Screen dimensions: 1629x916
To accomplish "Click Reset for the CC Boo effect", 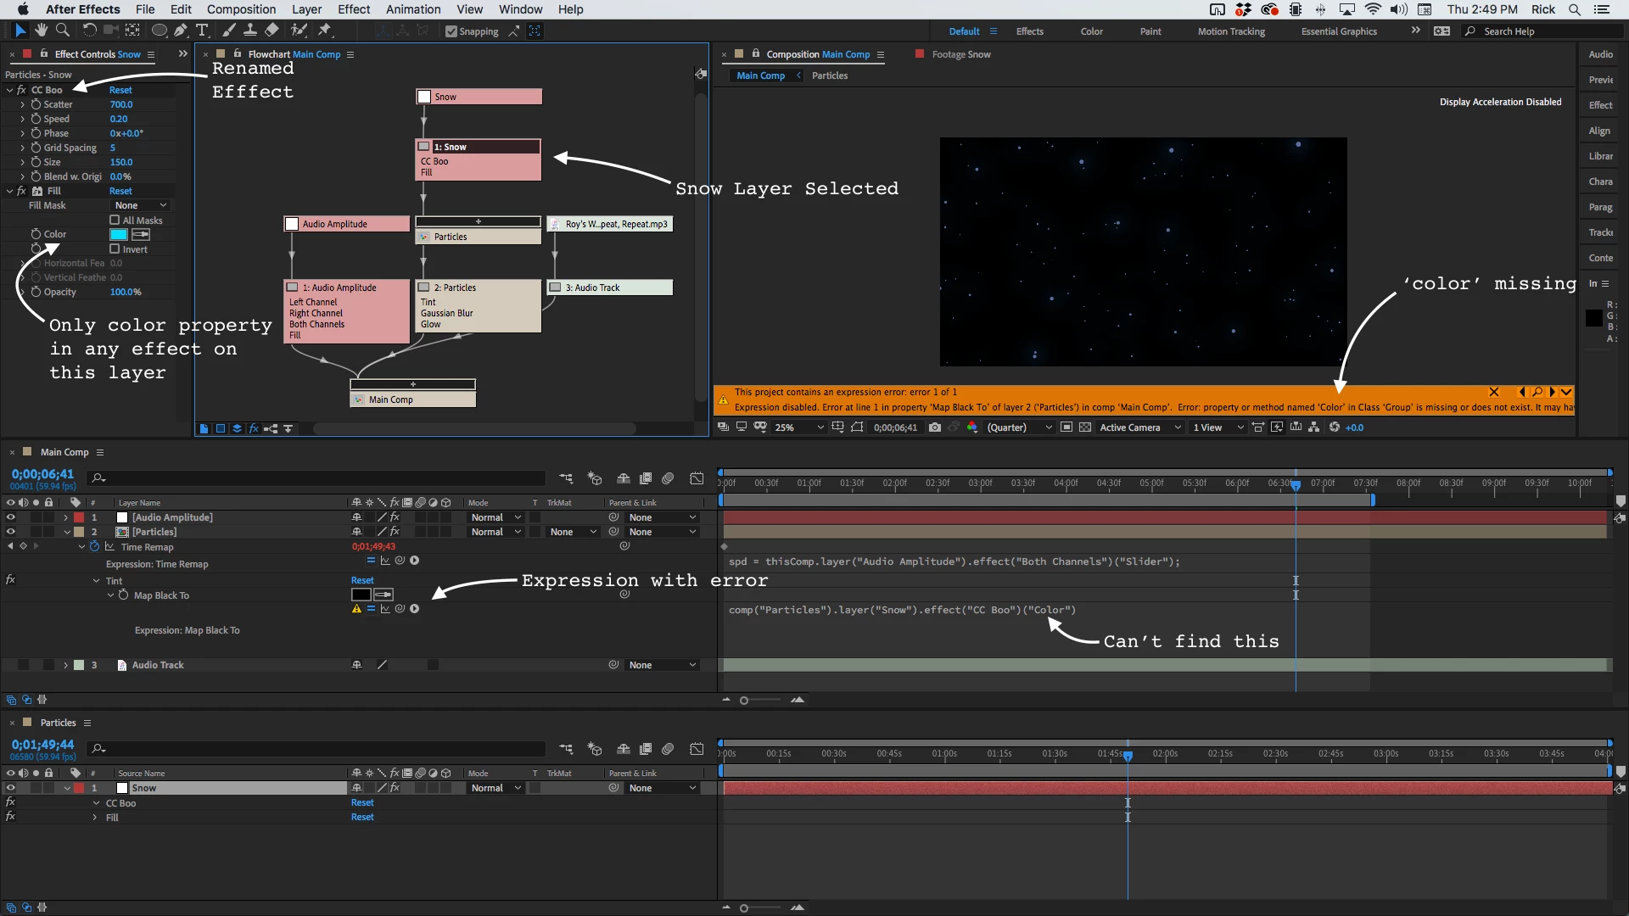I will tap(120, 90).
